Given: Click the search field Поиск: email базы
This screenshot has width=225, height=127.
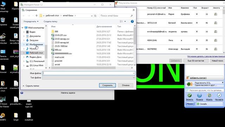Looking at the screenshot, I should 116,16.
